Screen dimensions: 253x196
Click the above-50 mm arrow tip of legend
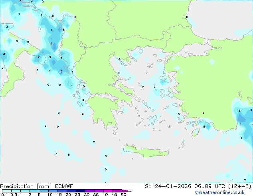tap(126, 191)
